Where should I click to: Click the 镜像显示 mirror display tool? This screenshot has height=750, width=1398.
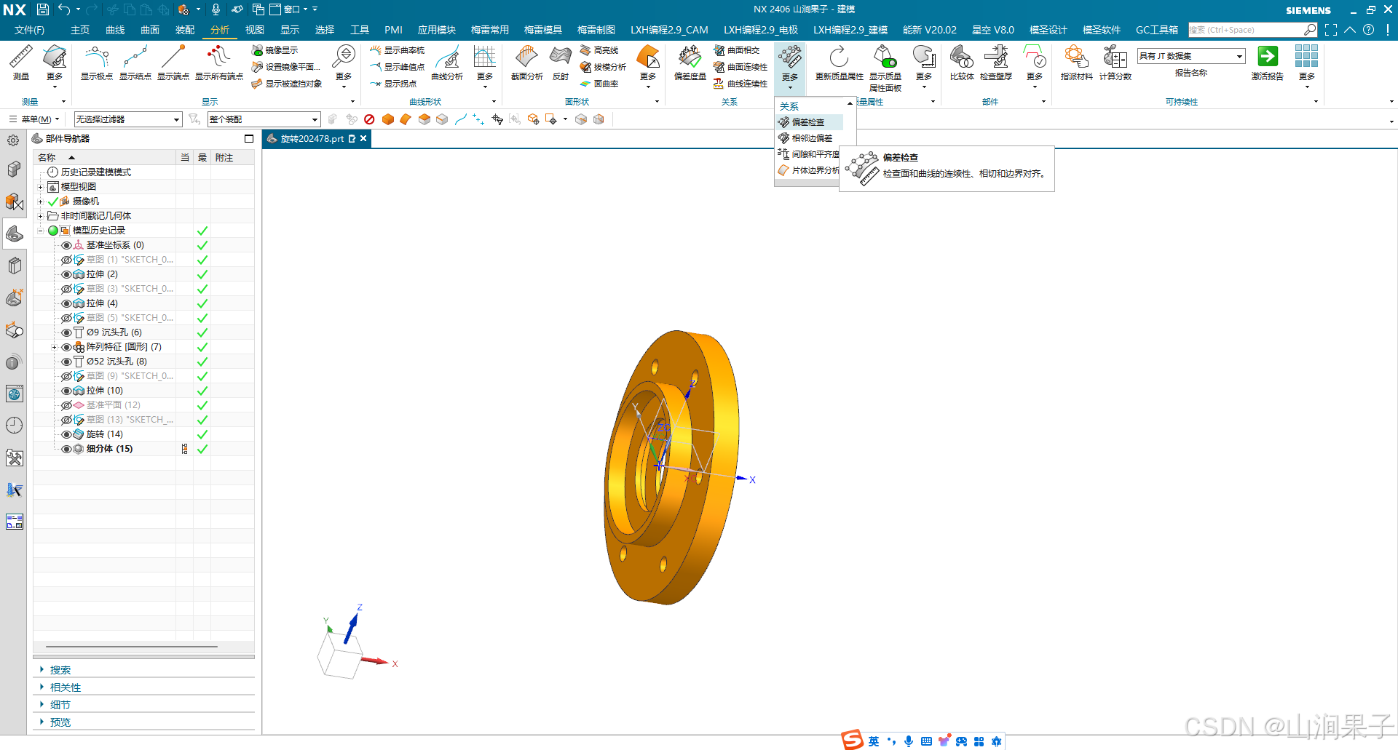[x=275, y=50]
